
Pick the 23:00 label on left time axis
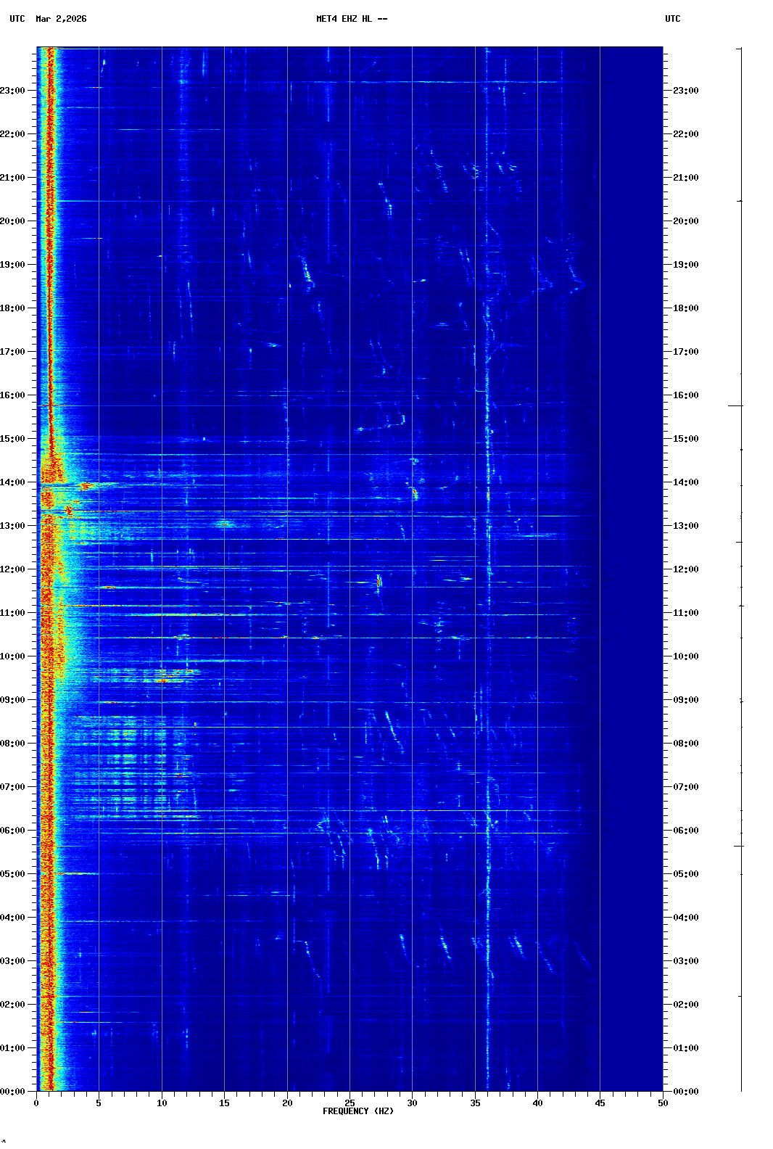tap(13, 91)
